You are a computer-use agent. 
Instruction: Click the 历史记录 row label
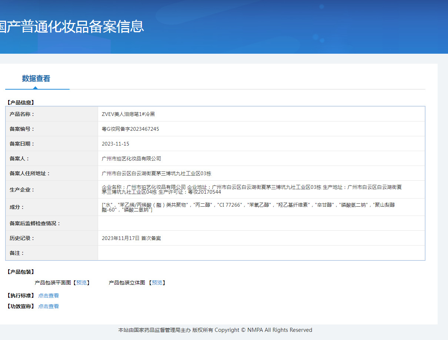coord(22,238)
